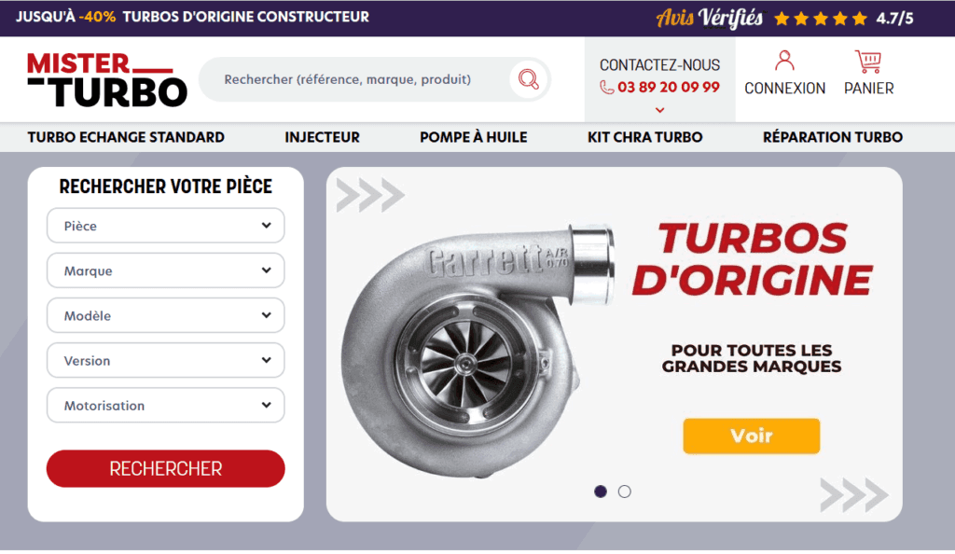Click the red phone icon
The width and height of the screenshot is (955, 554).
[x=606, y=88]
